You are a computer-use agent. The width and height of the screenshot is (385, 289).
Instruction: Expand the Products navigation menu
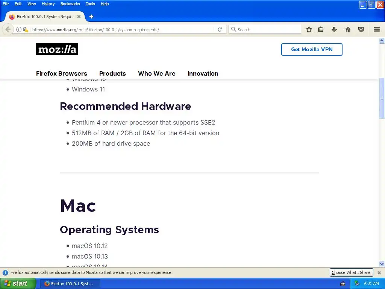coord(112,73)
